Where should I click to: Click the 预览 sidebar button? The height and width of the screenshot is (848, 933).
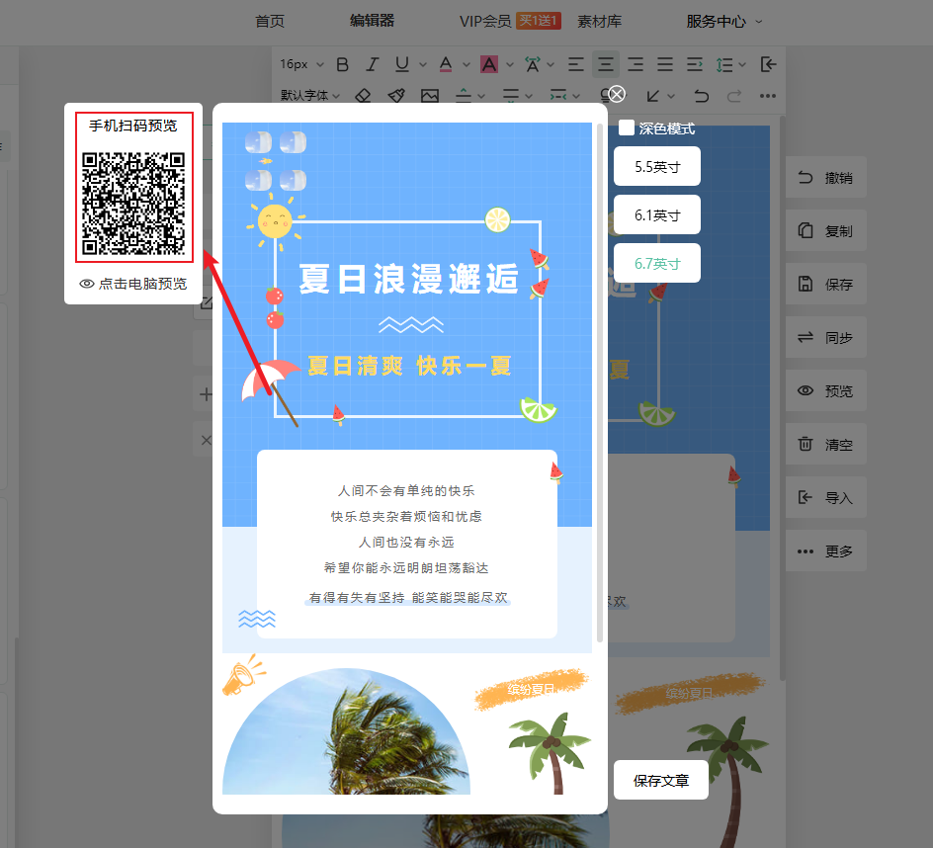click(x=826, y=390)
